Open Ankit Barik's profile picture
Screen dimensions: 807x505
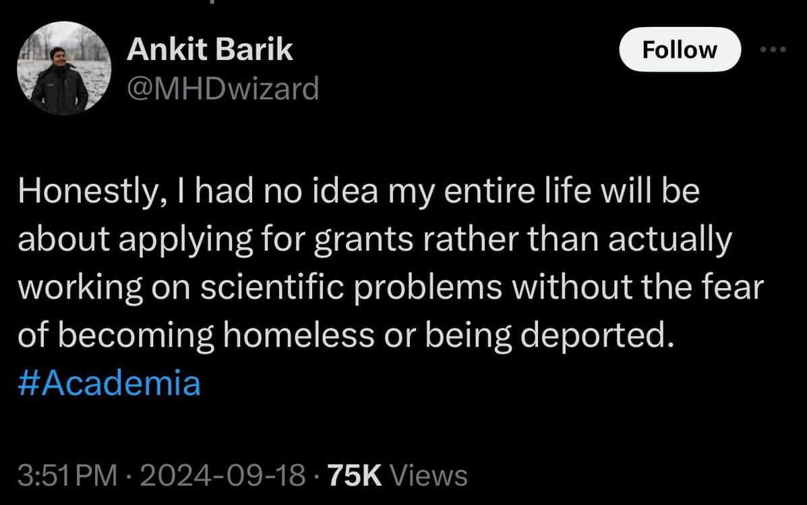(64, 68)
